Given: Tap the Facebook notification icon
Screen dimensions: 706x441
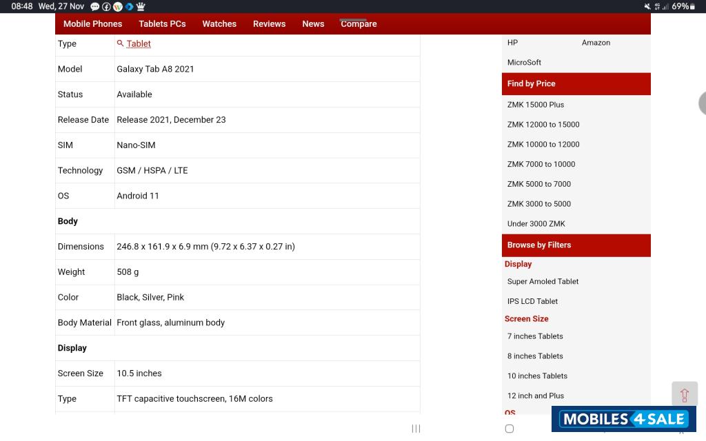Looking at the screenshot, I should (106, 6).
